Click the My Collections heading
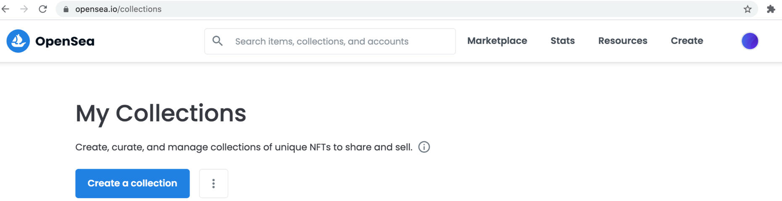 (x=161, y=113)
